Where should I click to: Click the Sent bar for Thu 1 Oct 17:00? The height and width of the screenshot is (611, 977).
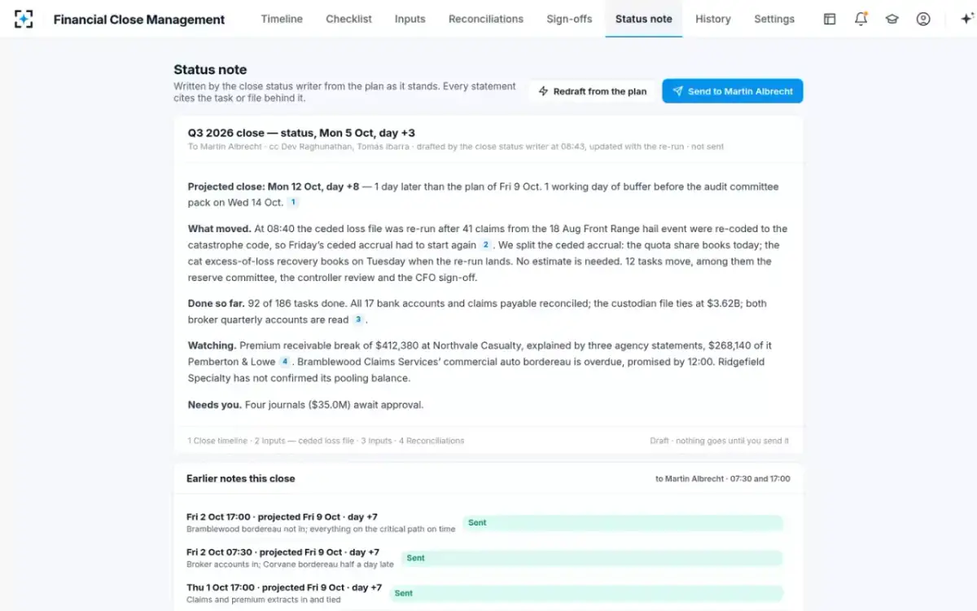[x=586, y=593]
